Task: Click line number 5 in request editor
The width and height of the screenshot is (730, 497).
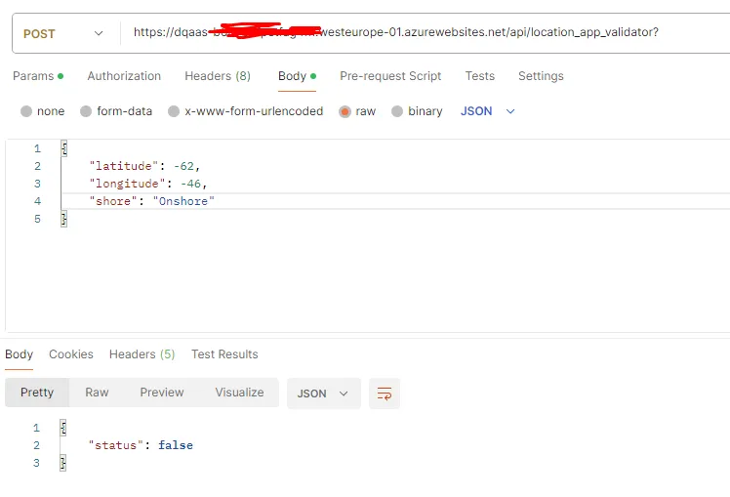Action: (37, 219)
